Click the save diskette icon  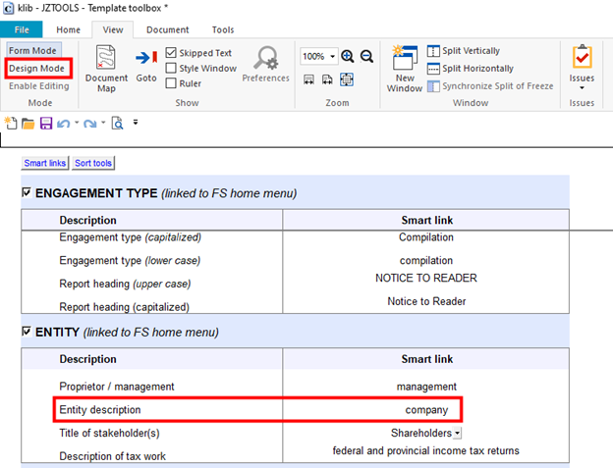point(46,124)
